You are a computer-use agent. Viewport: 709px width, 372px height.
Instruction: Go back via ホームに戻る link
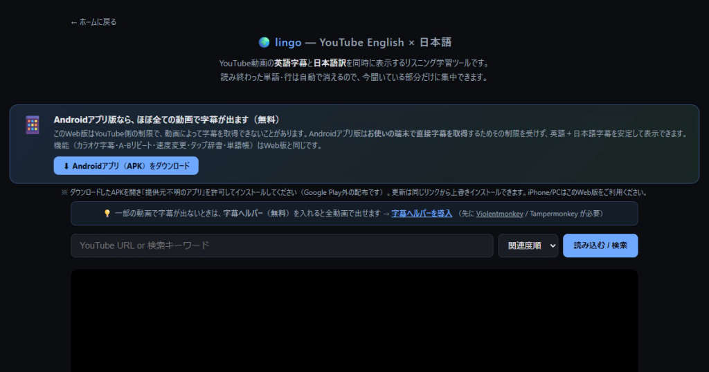click(93, 21)
